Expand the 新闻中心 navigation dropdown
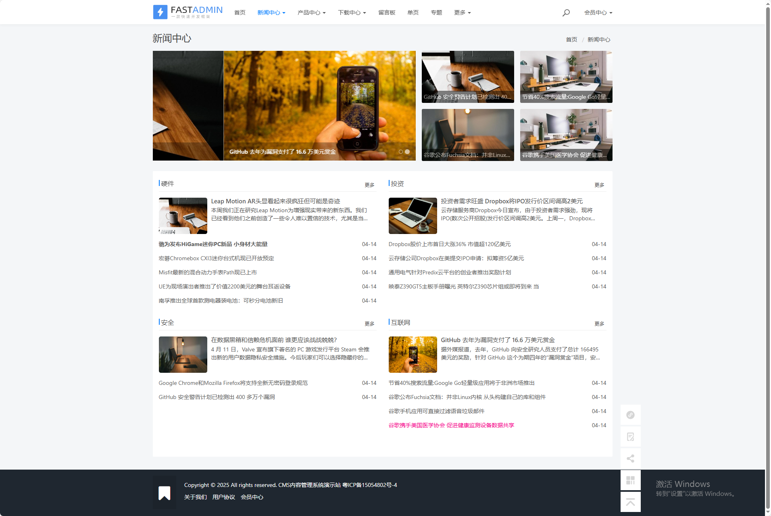Screen dimensions: 771x516 [x=271, y=13]
